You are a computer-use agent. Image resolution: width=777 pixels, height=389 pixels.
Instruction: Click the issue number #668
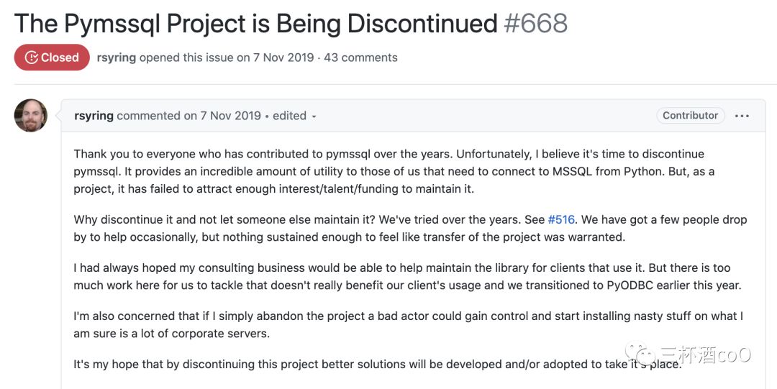pos(535,24)
